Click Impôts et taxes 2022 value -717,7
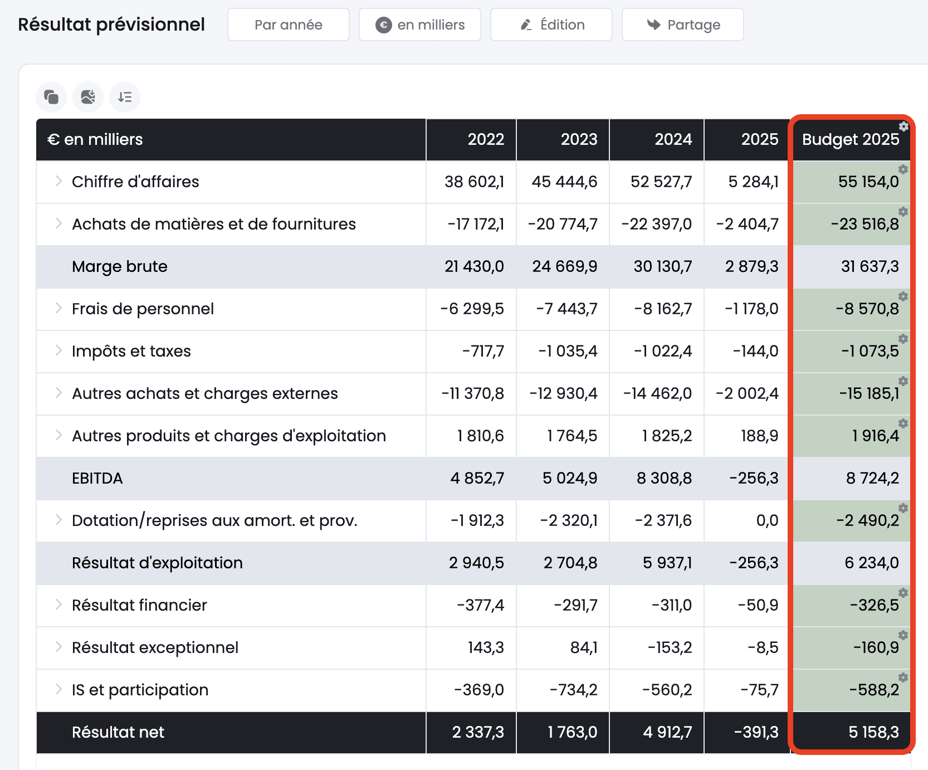928x770 pixels. [x=483, y=351]
